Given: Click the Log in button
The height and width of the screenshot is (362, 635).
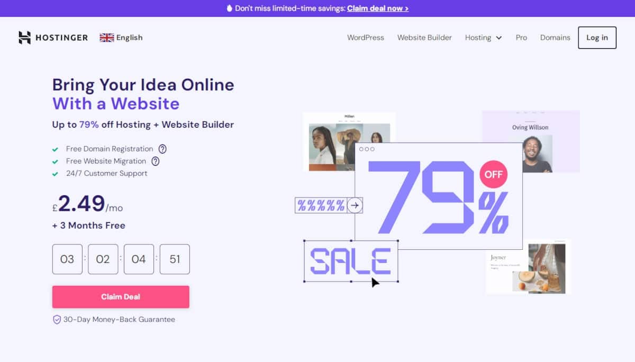Looking at the screenshot, I should point(597,38).
